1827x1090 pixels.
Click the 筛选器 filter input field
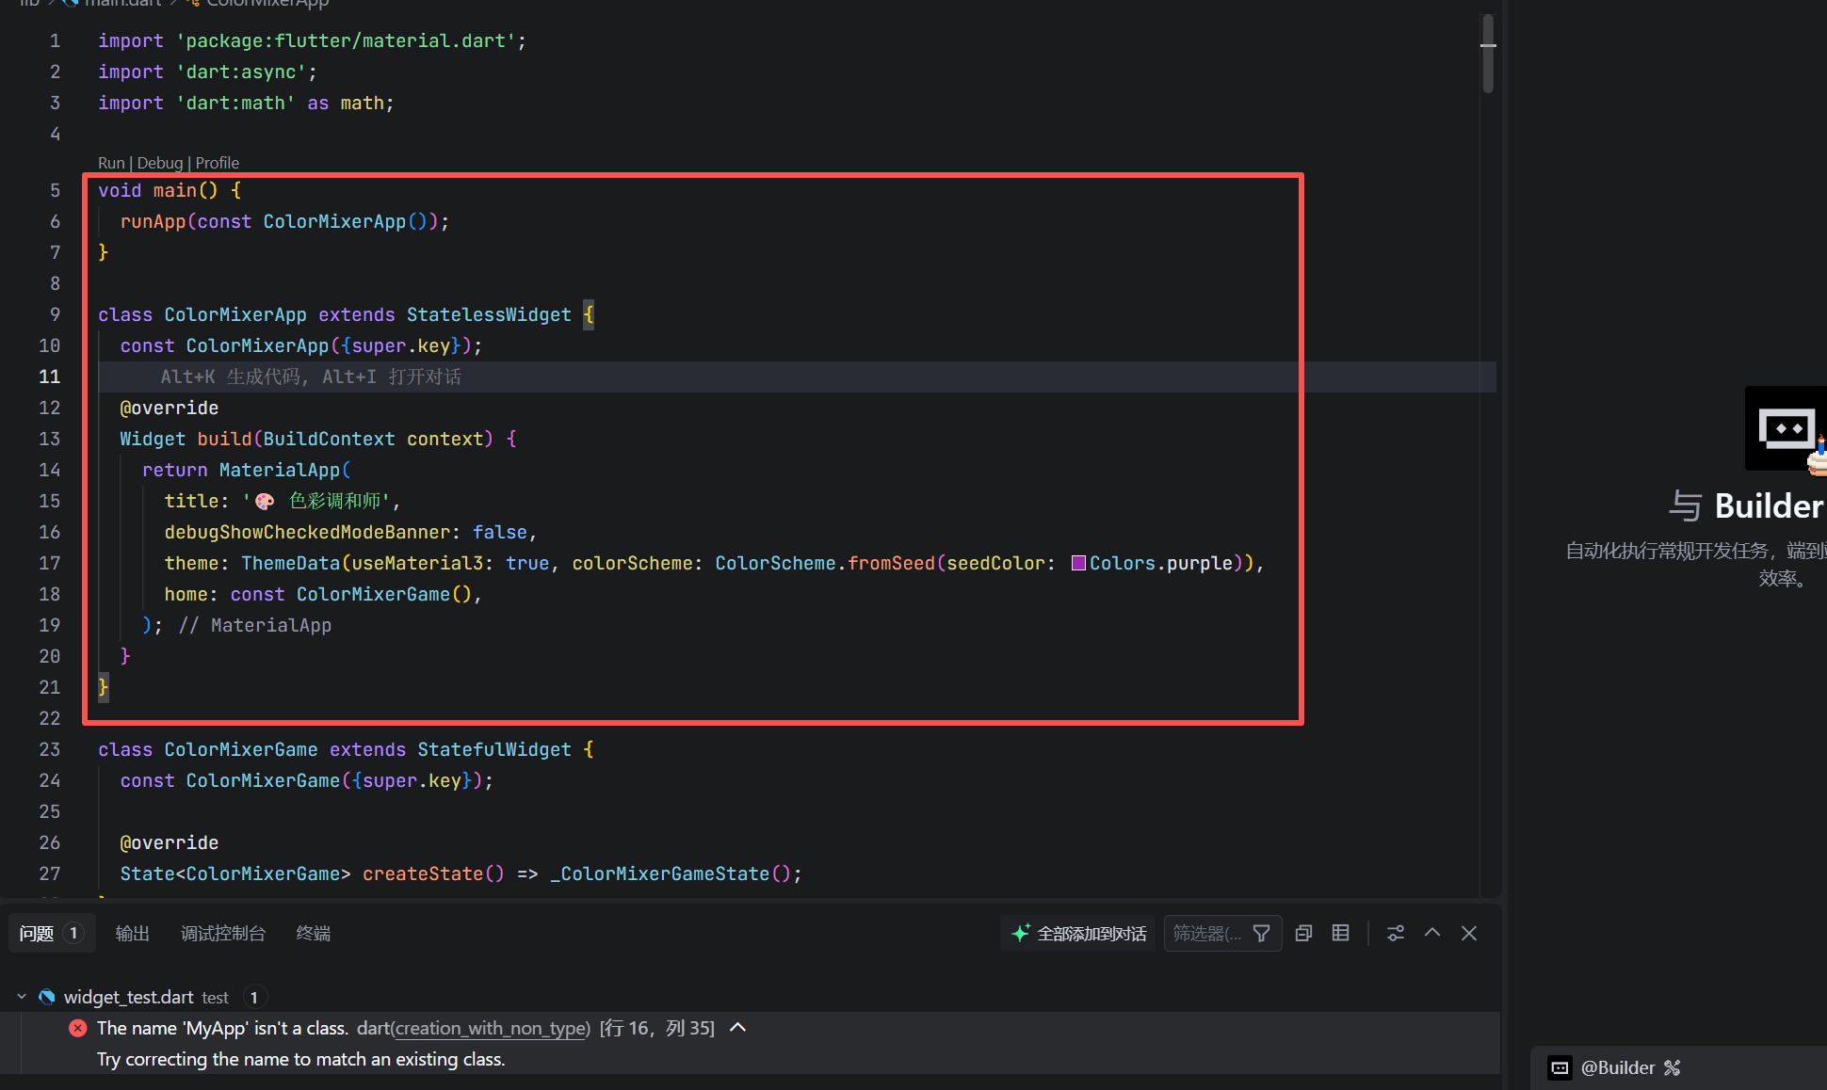(x=1207, y=933)
